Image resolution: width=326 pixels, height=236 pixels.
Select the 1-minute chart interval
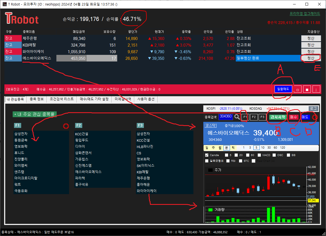point(244,148)
